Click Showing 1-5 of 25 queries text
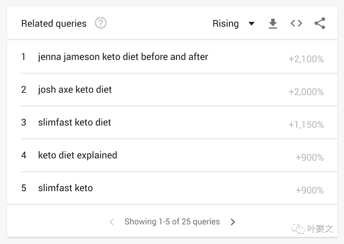 172,222
